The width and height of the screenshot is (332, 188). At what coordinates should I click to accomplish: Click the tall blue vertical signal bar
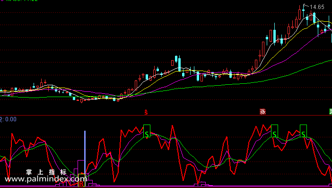[85, 152]
